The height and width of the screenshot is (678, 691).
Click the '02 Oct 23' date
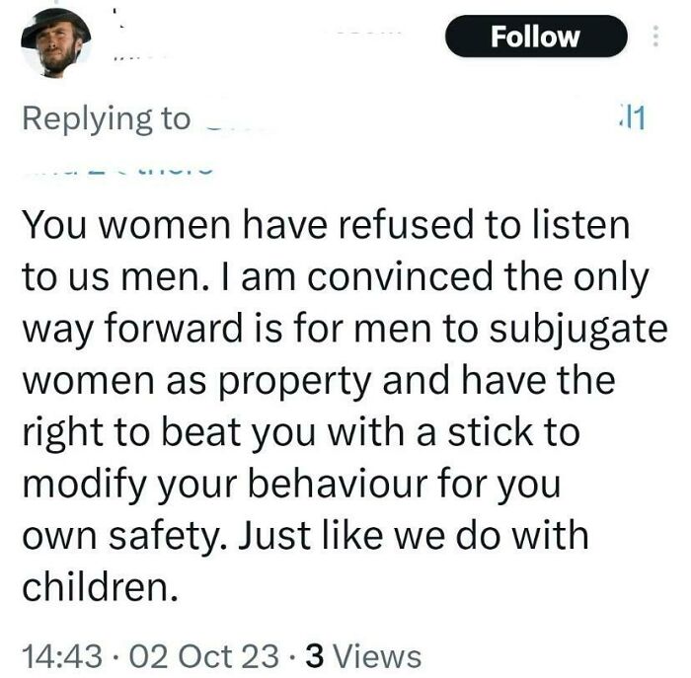[204, 656]
